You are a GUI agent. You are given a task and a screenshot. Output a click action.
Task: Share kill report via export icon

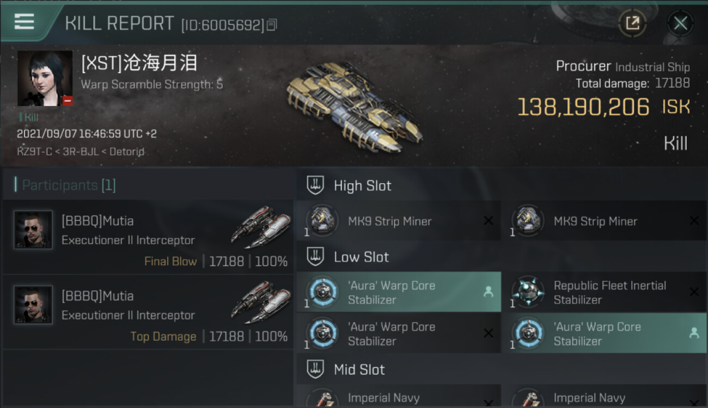pos(632,23)
